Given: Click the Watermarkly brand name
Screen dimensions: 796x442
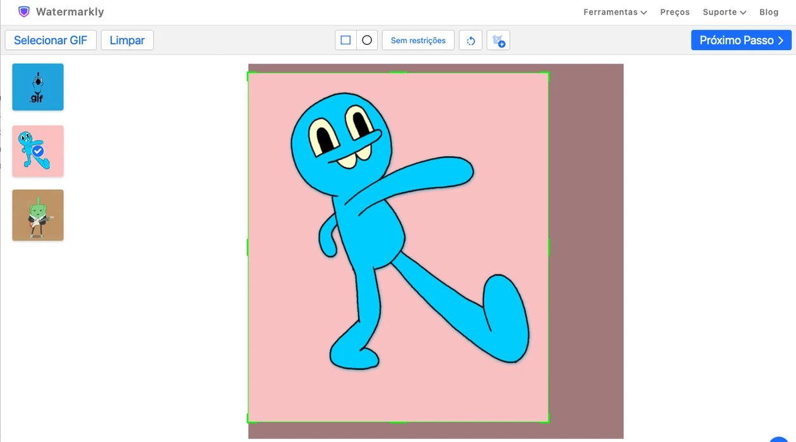Looking at the screenshot, I should tap(70, 12).
